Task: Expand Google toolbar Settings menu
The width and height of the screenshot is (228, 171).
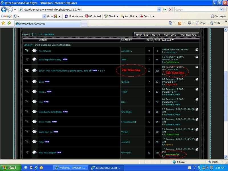Action: [219, 16]
